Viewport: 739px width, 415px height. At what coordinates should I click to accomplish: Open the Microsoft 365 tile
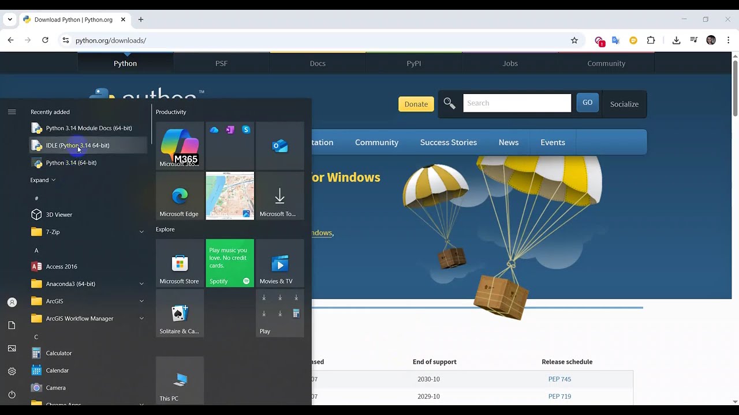[x=180, y=145]
